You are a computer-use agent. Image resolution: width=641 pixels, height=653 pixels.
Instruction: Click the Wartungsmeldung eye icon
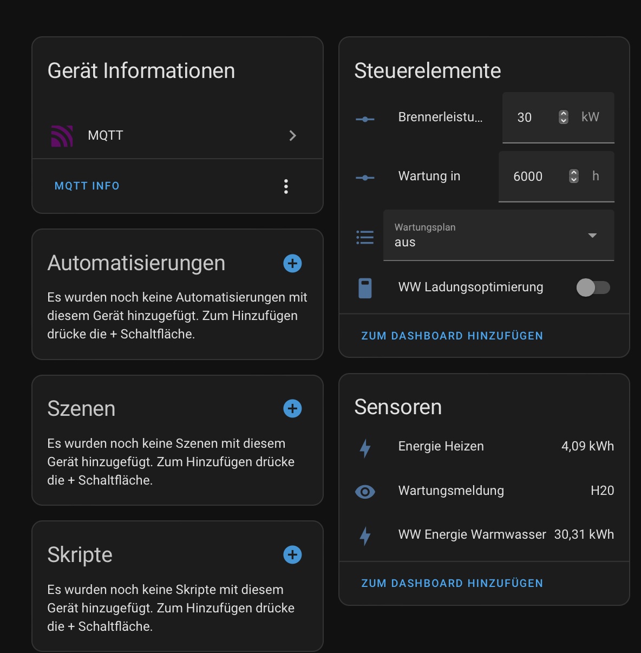pos(365,491)
